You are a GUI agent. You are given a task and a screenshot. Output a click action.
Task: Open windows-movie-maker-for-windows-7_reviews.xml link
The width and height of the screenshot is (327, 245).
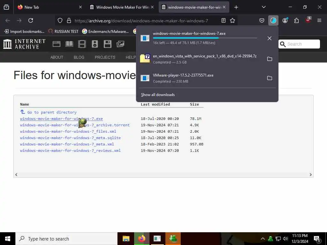70,151
